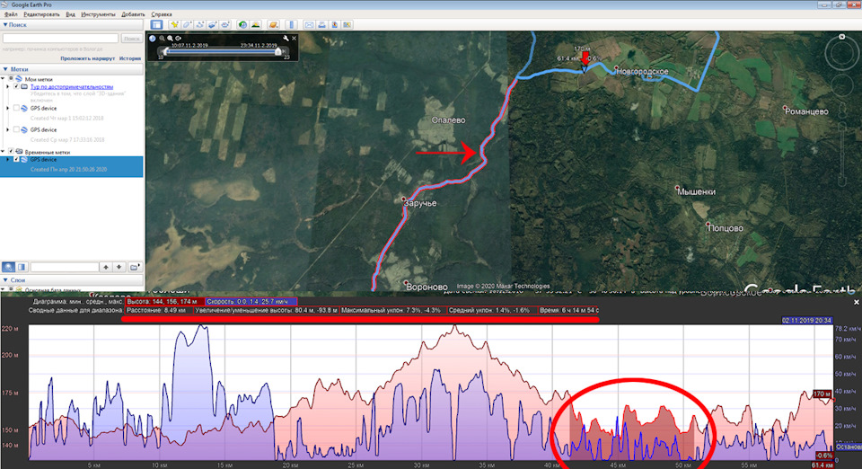Expand the Тур по достопримечательностям folder
Image resolution: width=862 pixels, height=469 pixels.
8,87
